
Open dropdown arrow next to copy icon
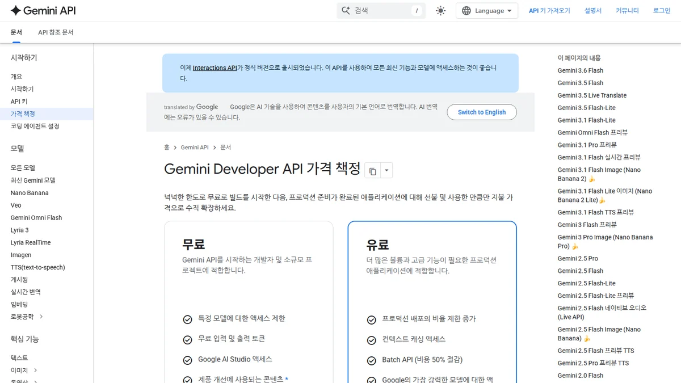pos(386,170)
